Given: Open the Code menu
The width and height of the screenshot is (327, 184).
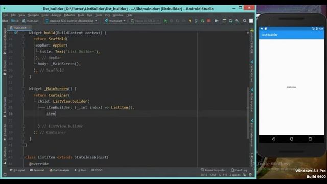Looking at the screenshot, I should point(45,15).
